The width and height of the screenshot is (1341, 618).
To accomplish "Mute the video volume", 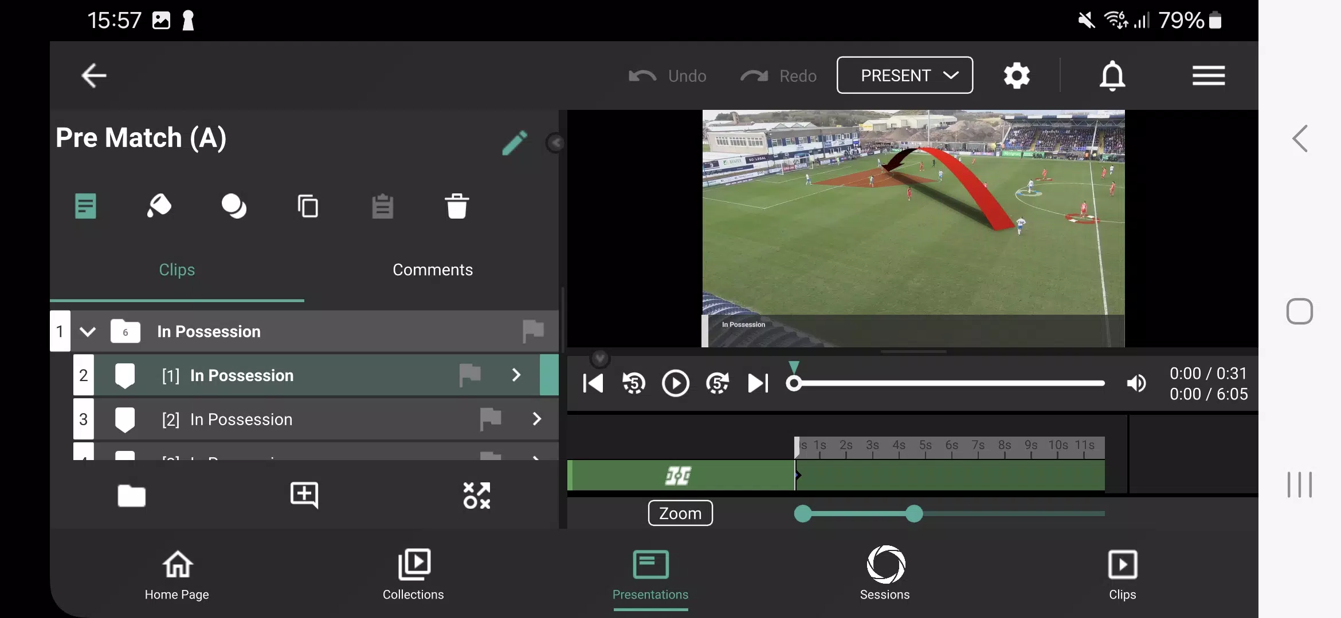I will click(x=1136, y=383).
